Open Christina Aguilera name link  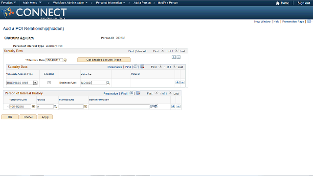pos(19,38)
